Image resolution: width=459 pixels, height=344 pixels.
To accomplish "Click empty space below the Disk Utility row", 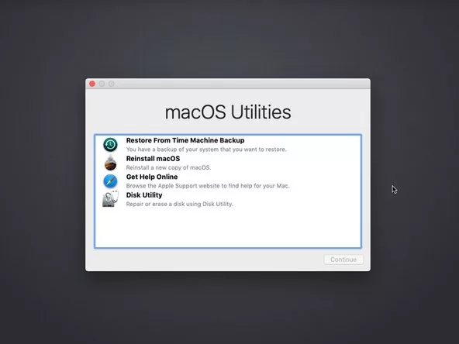I will point(228,228).
